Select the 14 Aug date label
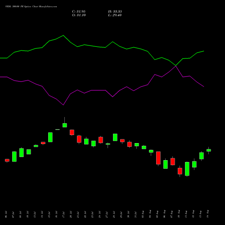225x225 pixels. click(207, 214)
